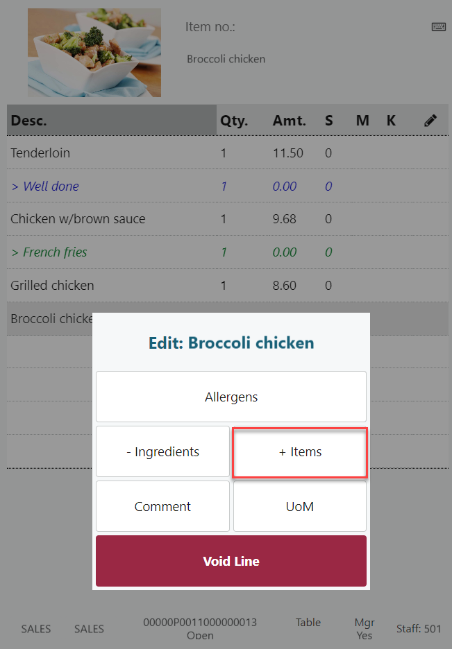This screenshot has height=649, width=452.
Task: Click the Desc. column header
Action: coord(28,121)
